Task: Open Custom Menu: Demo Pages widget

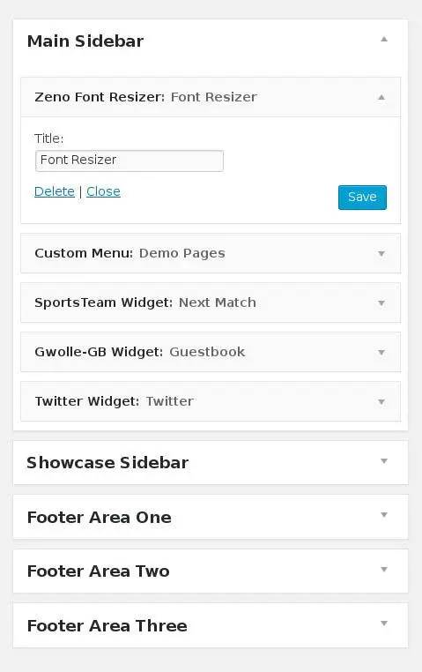Action: click(x=211, y=253)
